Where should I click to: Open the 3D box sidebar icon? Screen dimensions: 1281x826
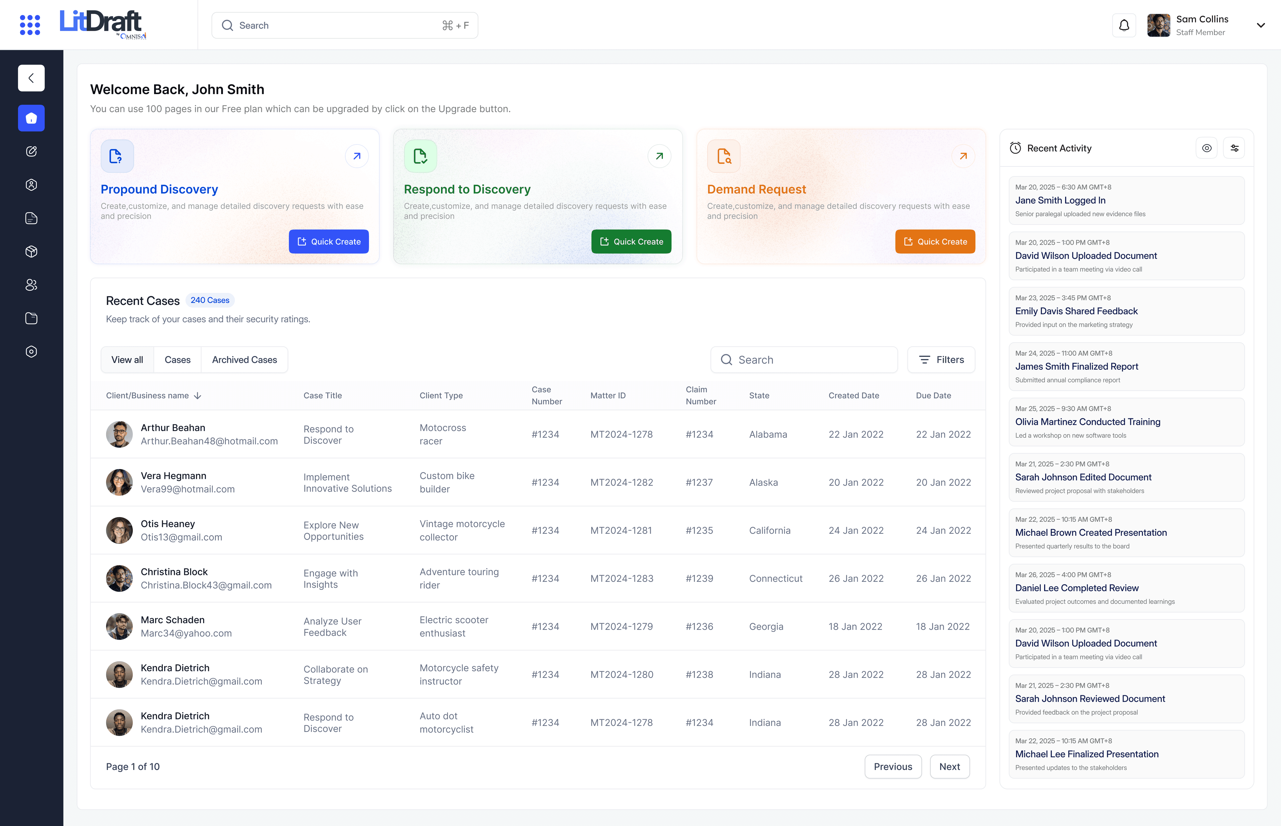pyautogui.click(x=31, y=252)
